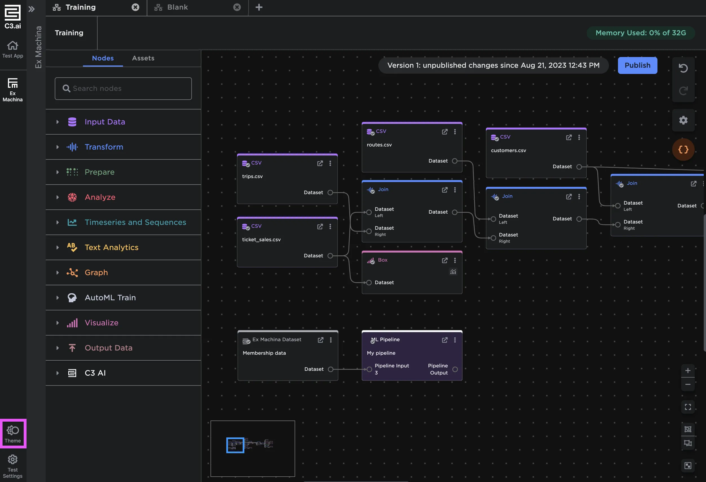Toggle minimap visibility icon at bottom right
The width and height of the screenshot is (706, 482).
[688, 466]
